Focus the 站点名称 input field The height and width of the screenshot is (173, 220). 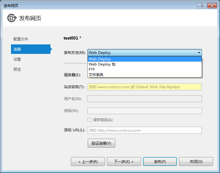point(145,87)
